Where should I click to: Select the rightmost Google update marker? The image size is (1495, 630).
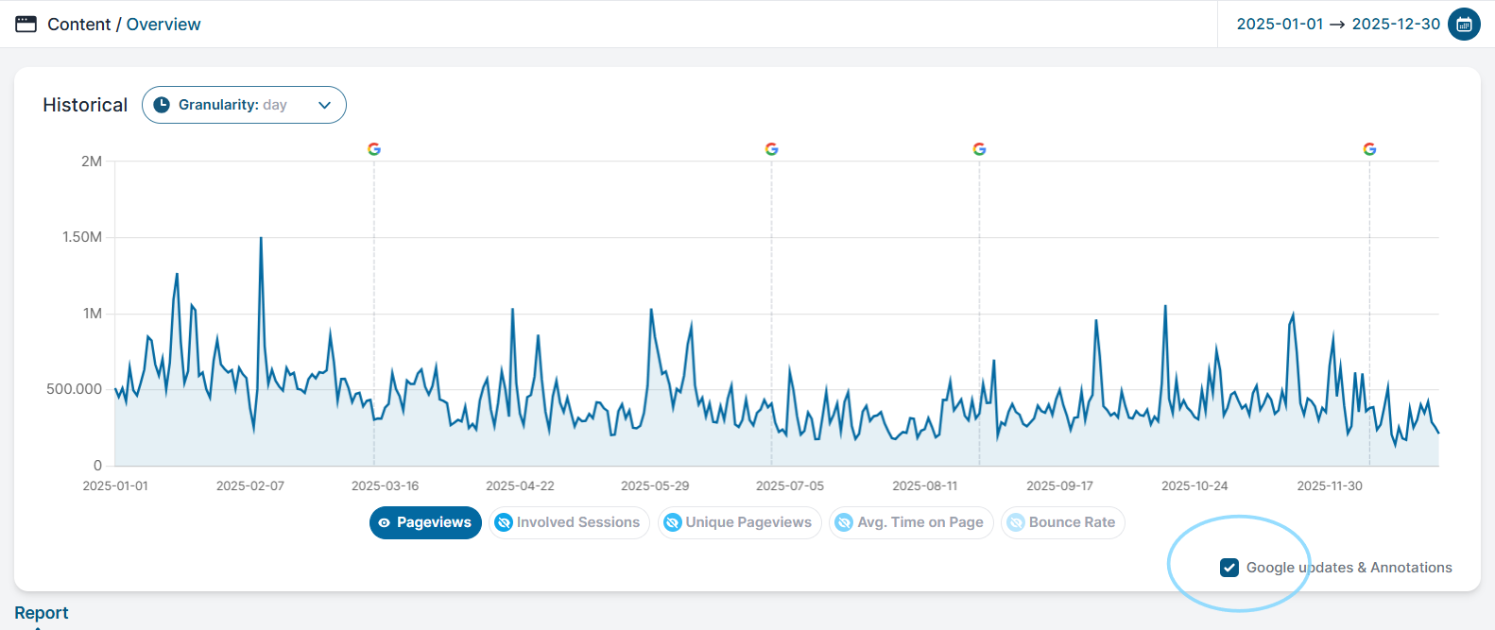coord(1369,149)
